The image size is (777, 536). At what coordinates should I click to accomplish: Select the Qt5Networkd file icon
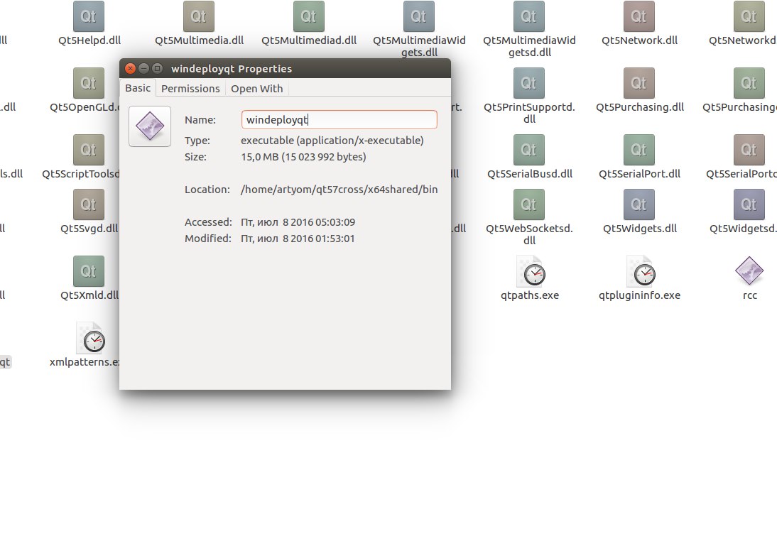tap(749, 16)
